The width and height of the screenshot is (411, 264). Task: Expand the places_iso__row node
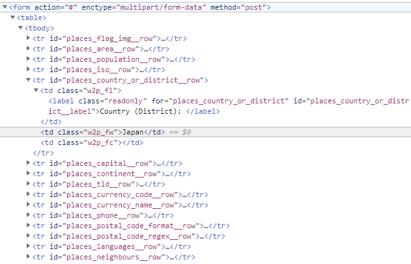(28, 70)
